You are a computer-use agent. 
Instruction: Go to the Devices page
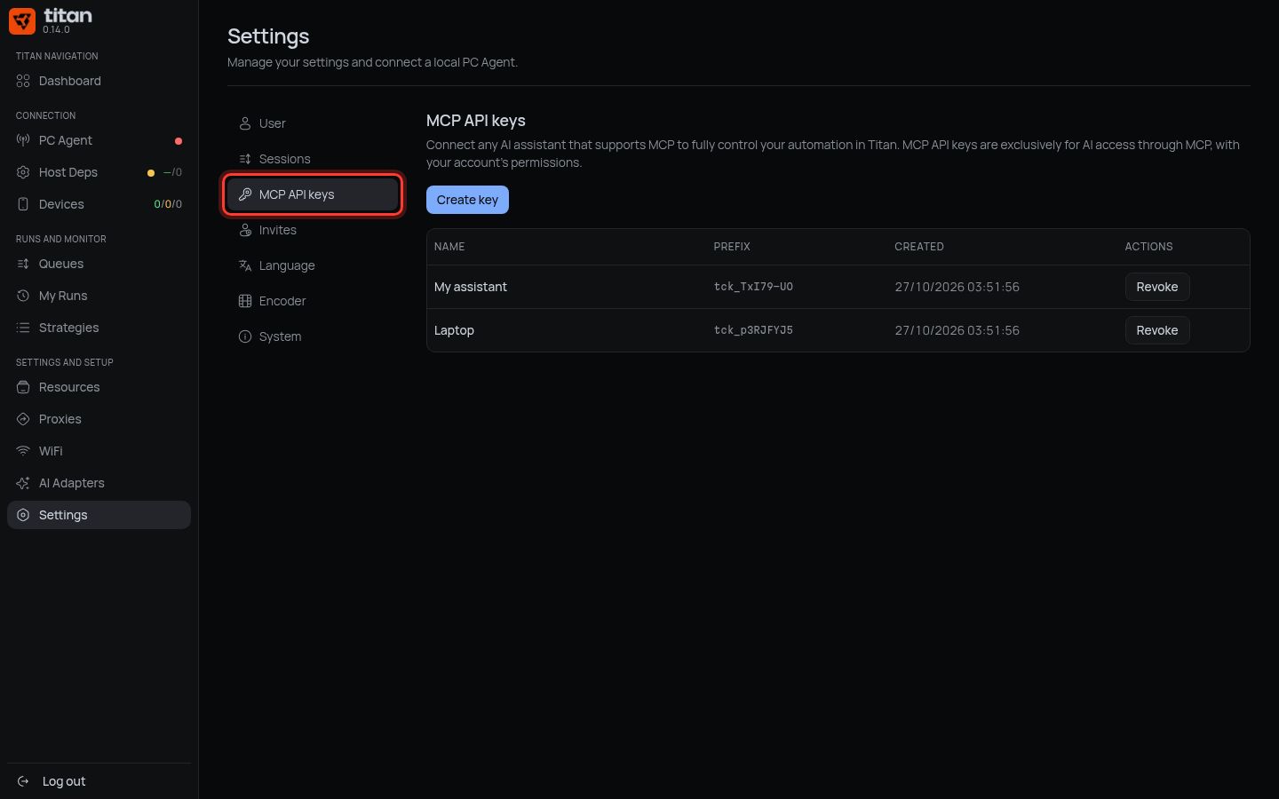pos(99,204)
